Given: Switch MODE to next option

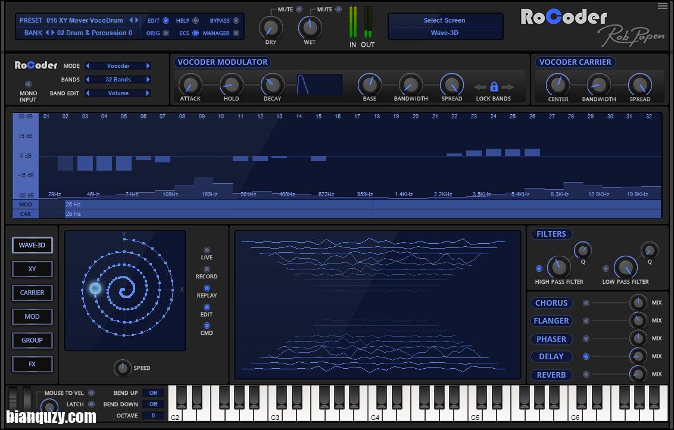Looking at the screenshot, I should pos(148,66).
